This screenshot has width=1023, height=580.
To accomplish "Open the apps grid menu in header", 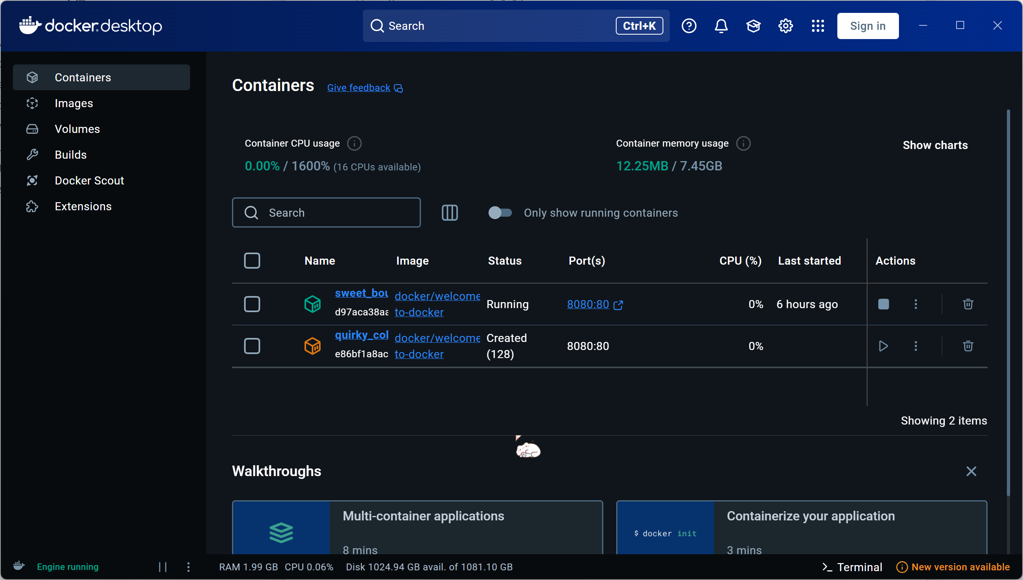I will [x=818, y=26].
